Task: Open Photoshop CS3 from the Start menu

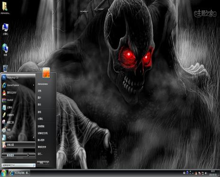Action: [18, 77]
